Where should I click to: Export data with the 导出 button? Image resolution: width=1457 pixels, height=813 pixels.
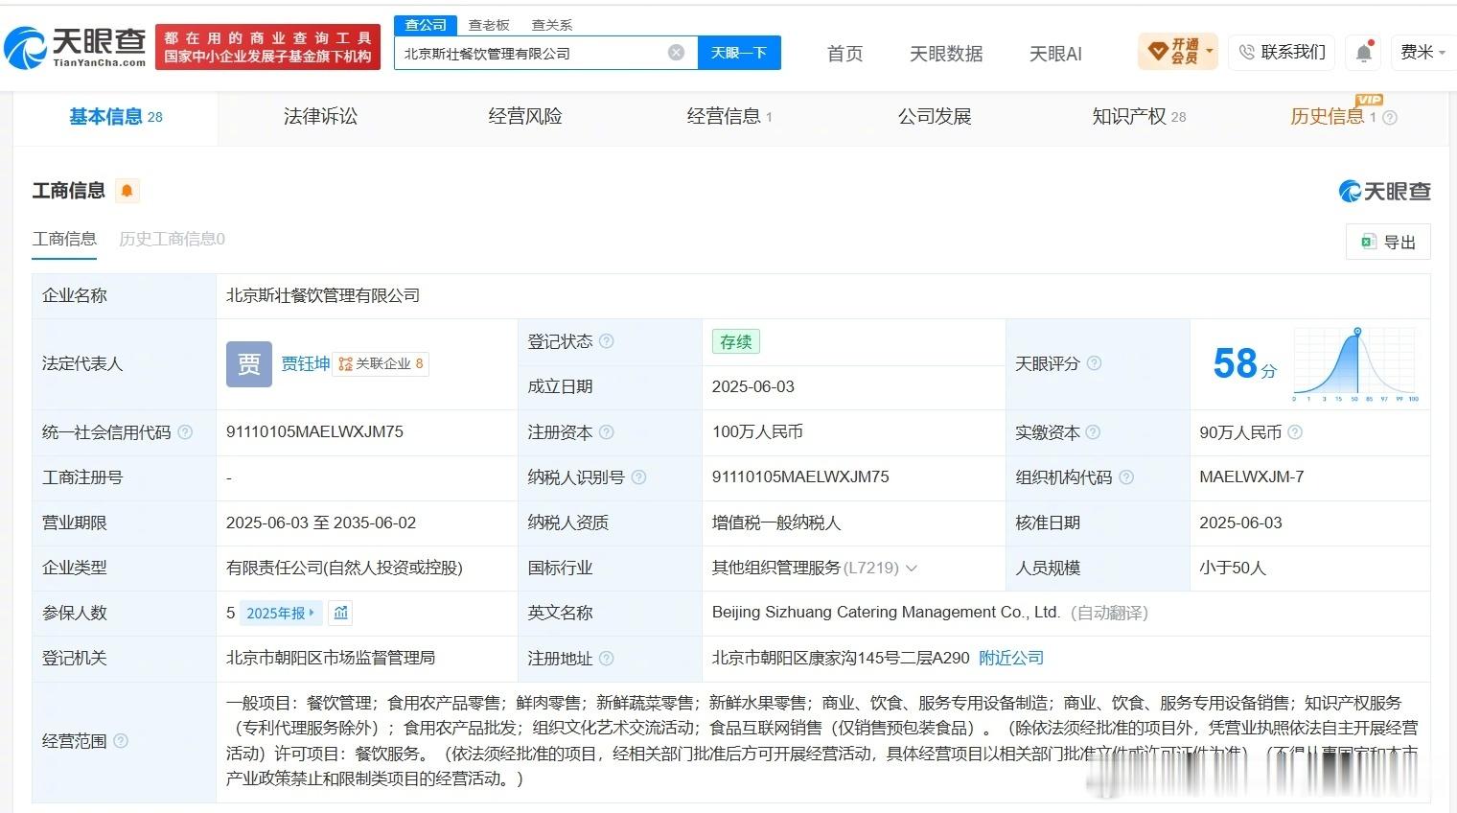coord(1388,242)
